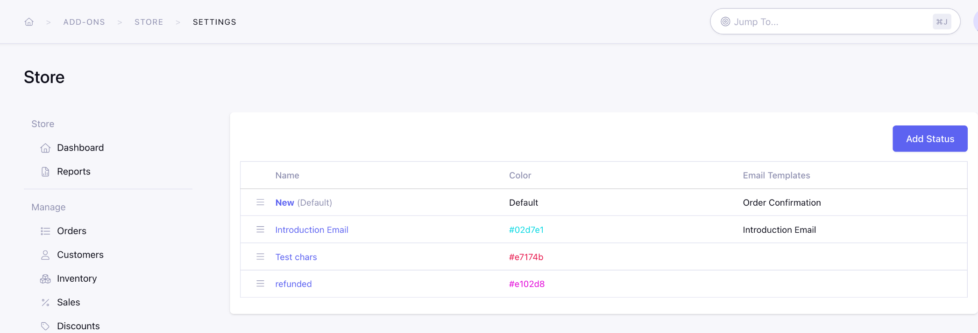Click the Orders list icon
978x333 pixels.
(45, 231)
